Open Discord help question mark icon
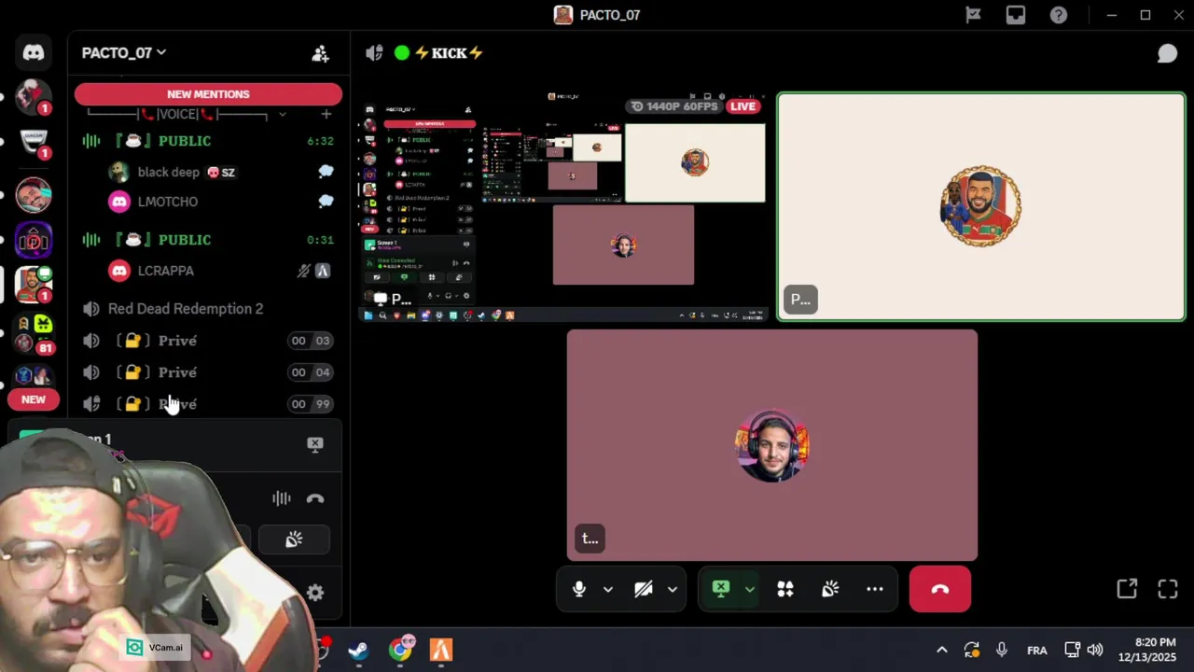Image resolution: width=1194 pixels, height=672 pixels. [1059, 15]
